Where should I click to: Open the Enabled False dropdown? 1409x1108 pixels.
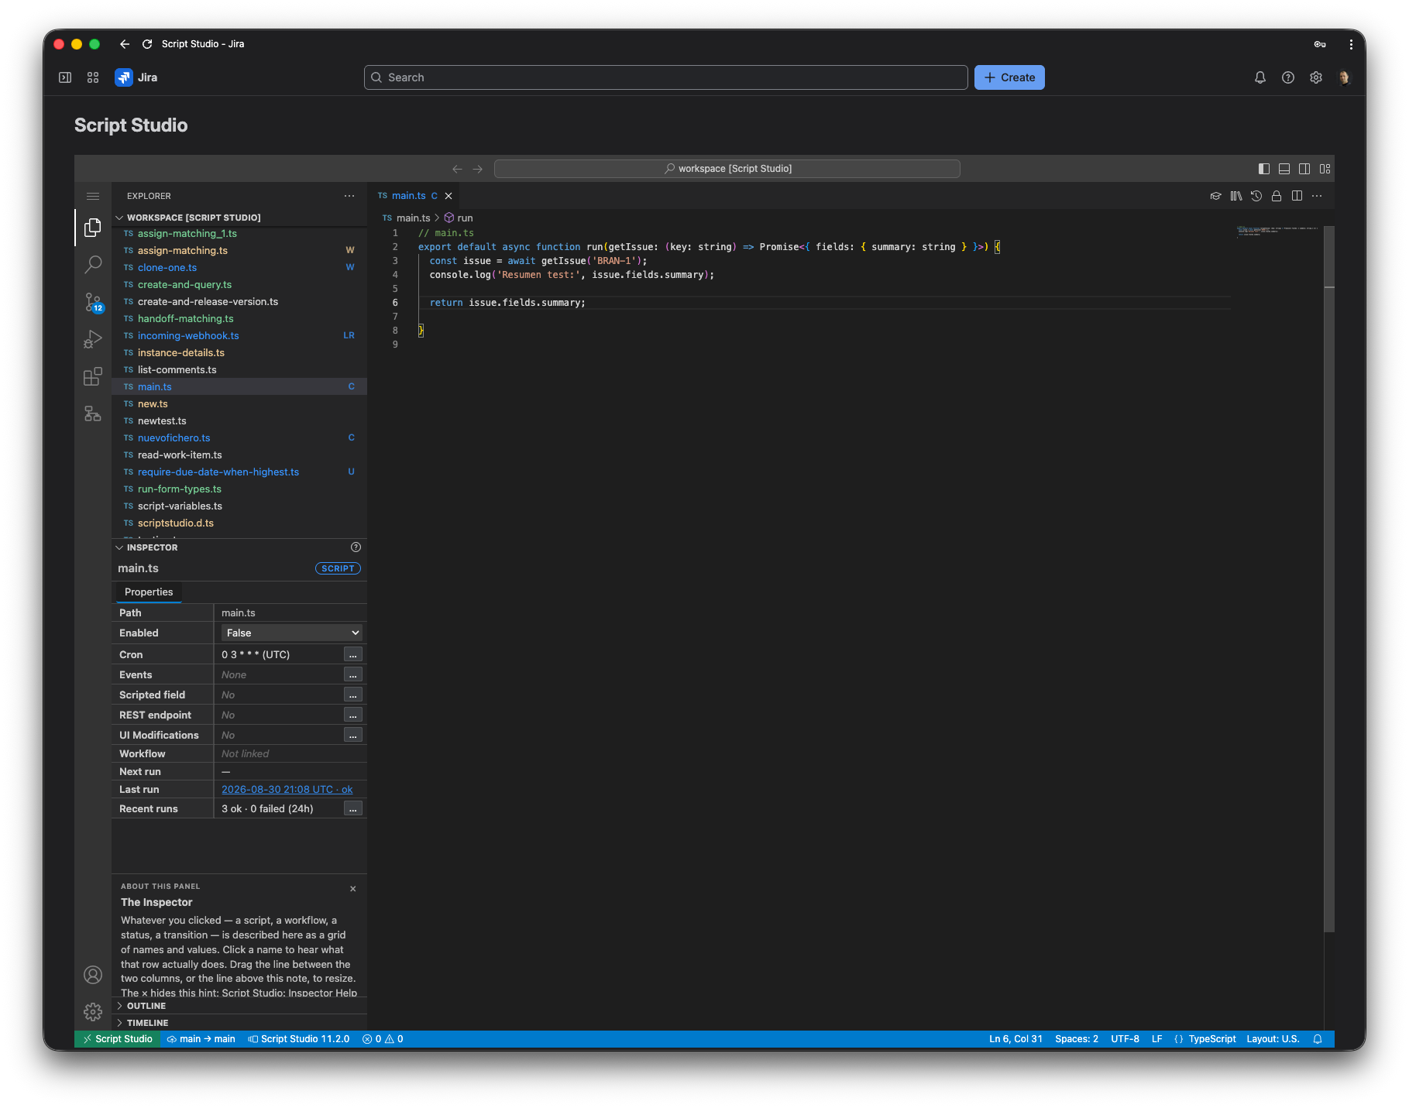(292, 633)
